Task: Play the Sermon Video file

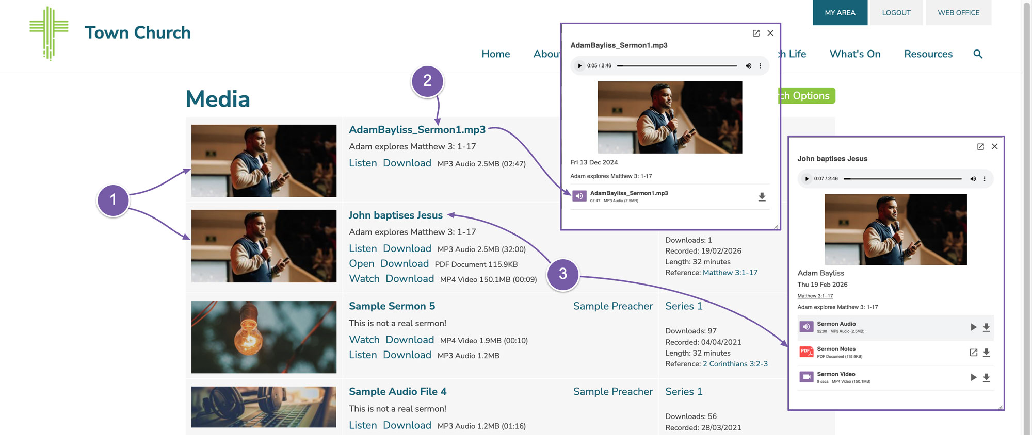Action: [973, 377]
